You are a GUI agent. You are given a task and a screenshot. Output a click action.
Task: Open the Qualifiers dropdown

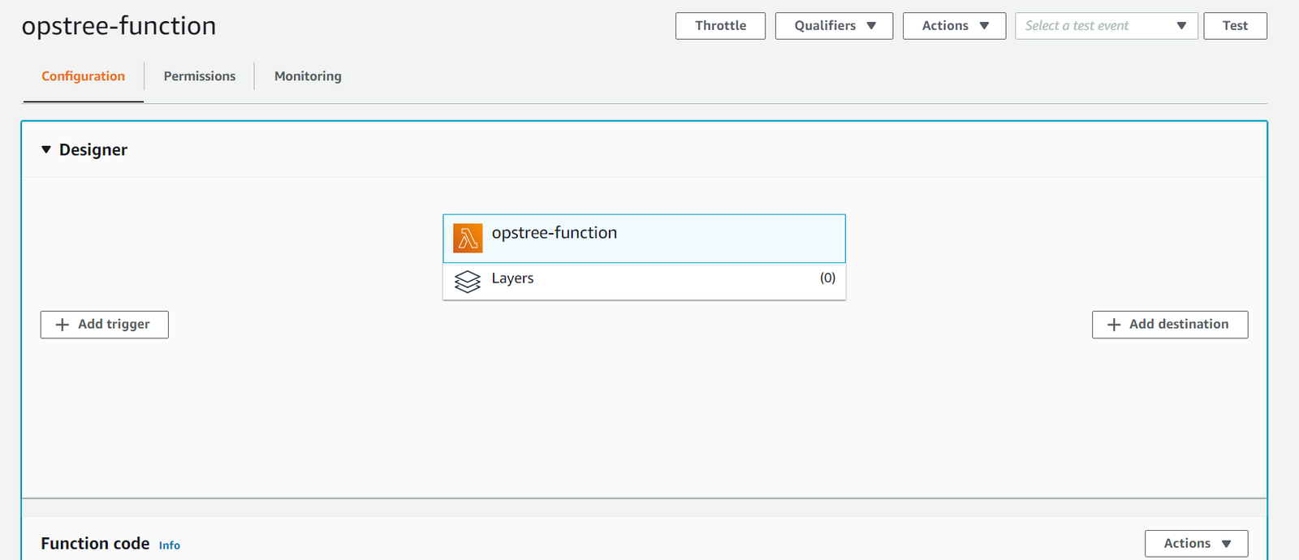tap(834, 26)
